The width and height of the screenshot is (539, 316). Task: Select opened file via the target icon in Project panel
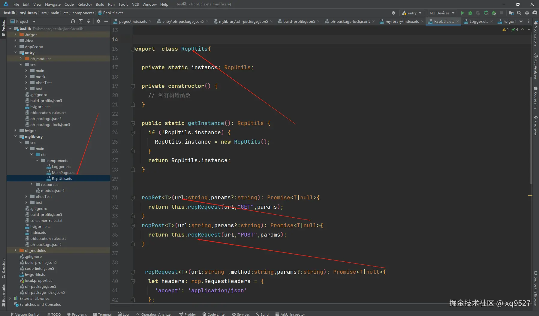pyautogui.click(x=73, y=21)
